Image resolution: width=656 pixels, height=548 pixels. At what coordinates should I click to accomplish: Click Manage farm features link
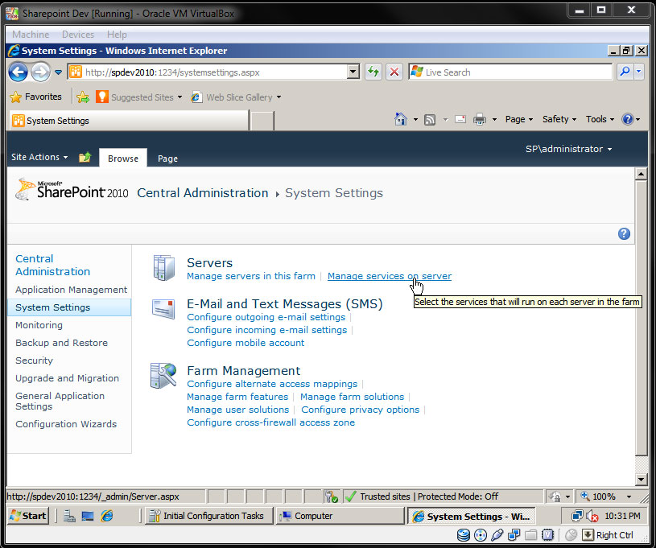click(237, 397)
